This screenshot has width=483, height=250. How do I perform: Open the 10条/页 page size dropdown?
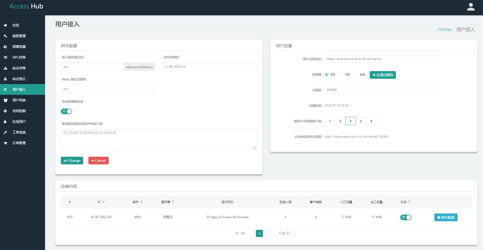(x=285, y=234)
